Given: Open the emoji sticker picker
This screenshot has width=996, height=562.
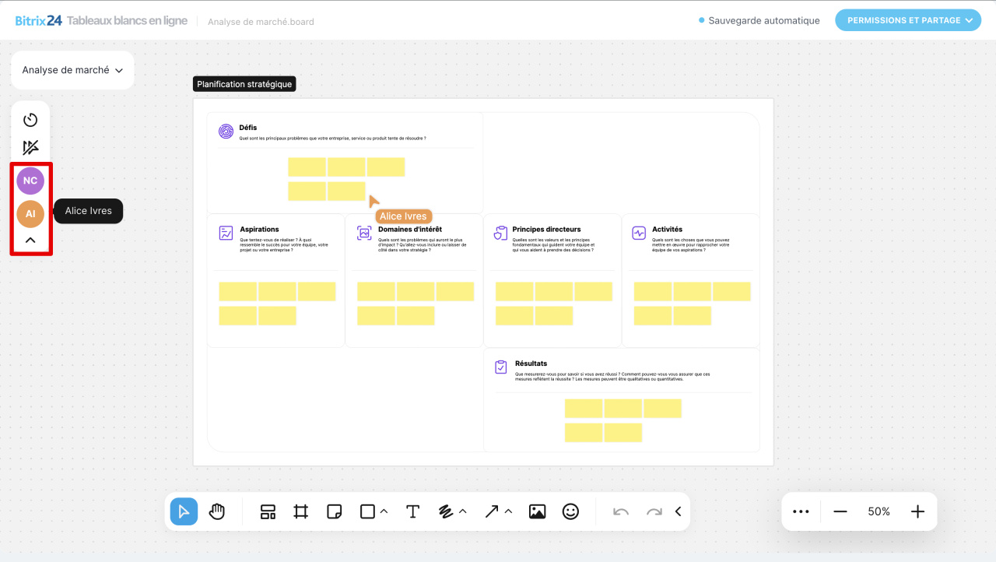Looking at the screenshot, I should pyautogui.click(x=570, y=511).
